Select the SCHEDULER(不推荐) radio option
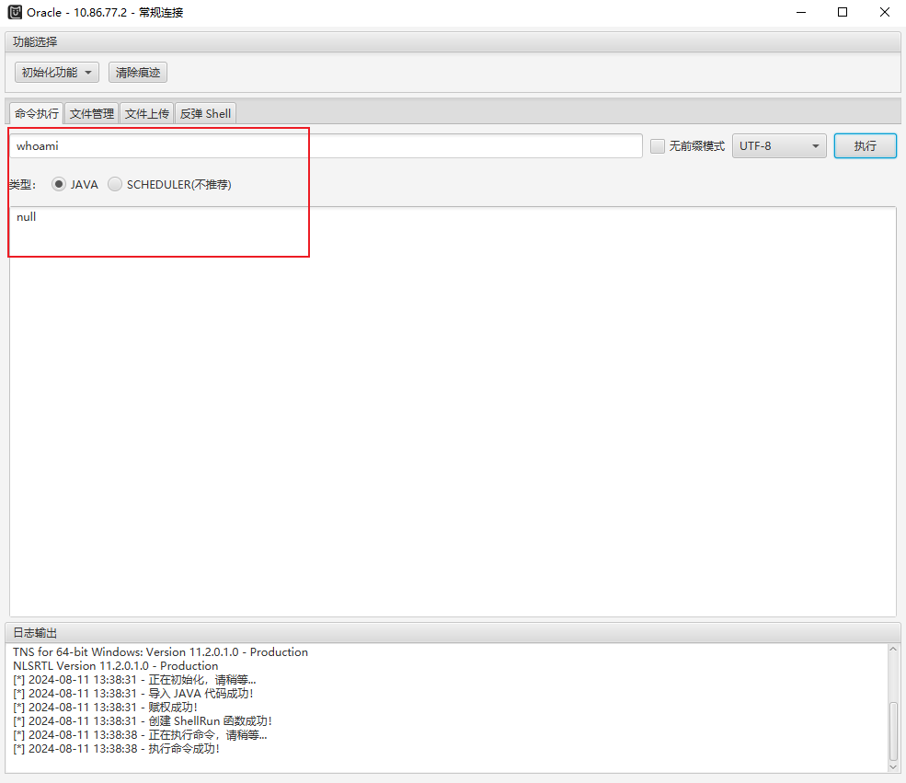 (115, 184)
